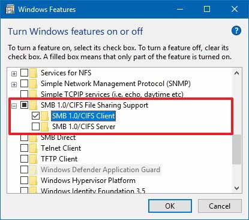Select the Services for NFS folder icon
The image size is (249, 220).
click(33, 73)
